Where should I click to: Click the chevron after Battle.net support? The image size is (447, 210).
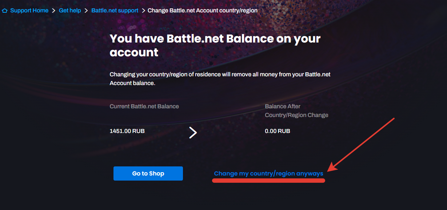click(143, 11)
